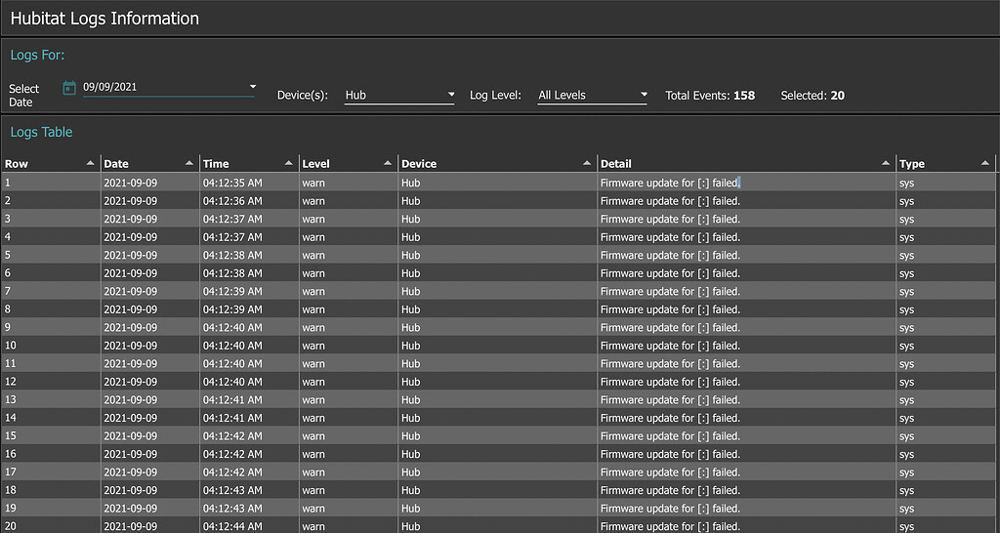This screenshot has width=1000, height=533.
Task: Click the Hub device cell in row 6
Action: (x=497, y=273)
